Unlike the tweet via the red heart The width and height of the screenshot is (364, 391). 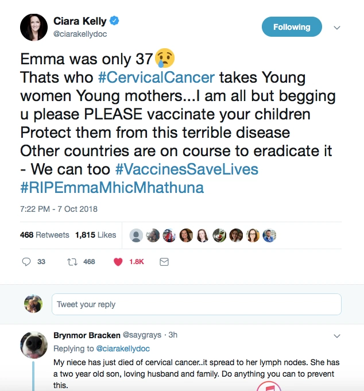tap(118, 262)
